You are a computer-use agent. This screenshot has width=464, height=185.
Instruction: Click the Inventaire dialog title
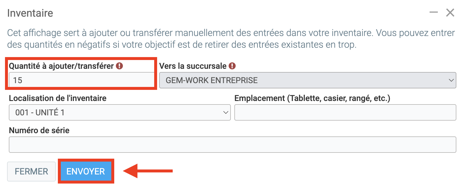coord(30,13)
